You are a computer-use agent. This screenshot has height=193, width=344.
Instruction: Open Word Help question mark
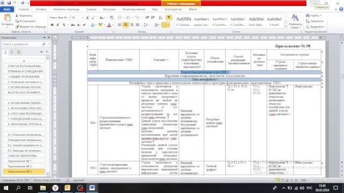click(341, 9)
